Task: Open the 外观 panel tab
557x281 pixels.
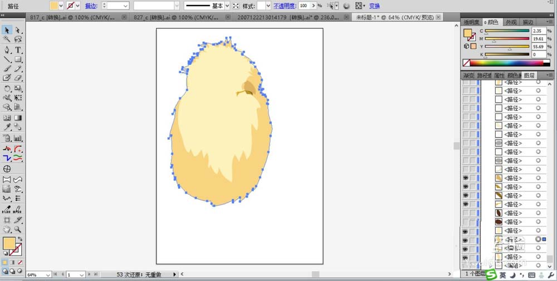Action: tap(511, 22)
